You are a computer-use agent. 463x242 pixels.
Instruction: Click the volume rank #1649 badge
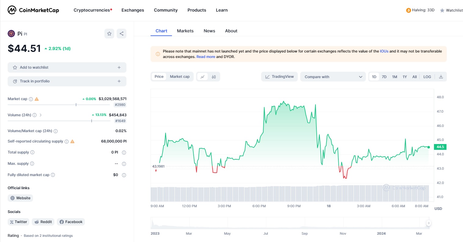(x=120, y=121)
